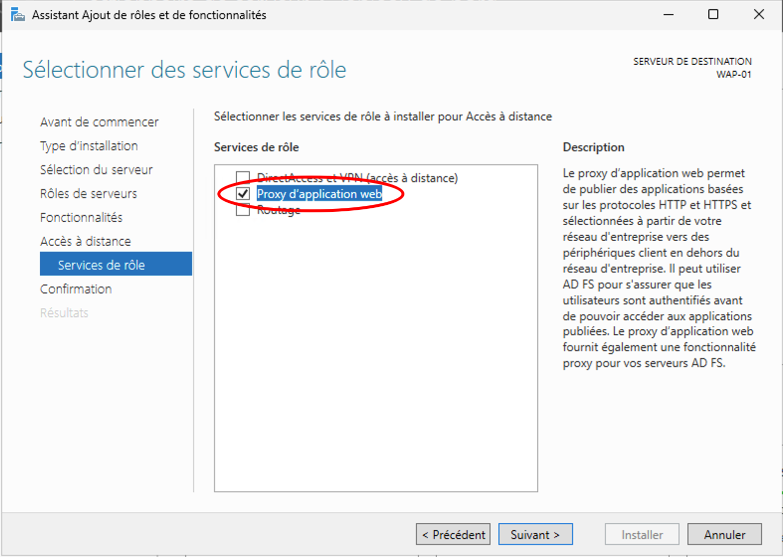Cancel wizard with Annuler button

tap(724, 535)
